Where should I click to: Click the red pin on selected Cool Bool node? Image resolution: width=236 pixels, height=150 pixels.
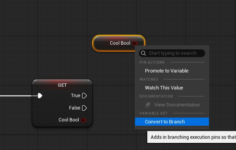(135, 43)
